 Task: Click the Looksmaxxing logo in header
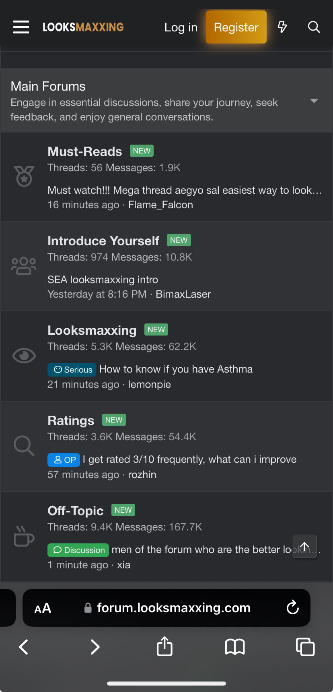point(83,27)
